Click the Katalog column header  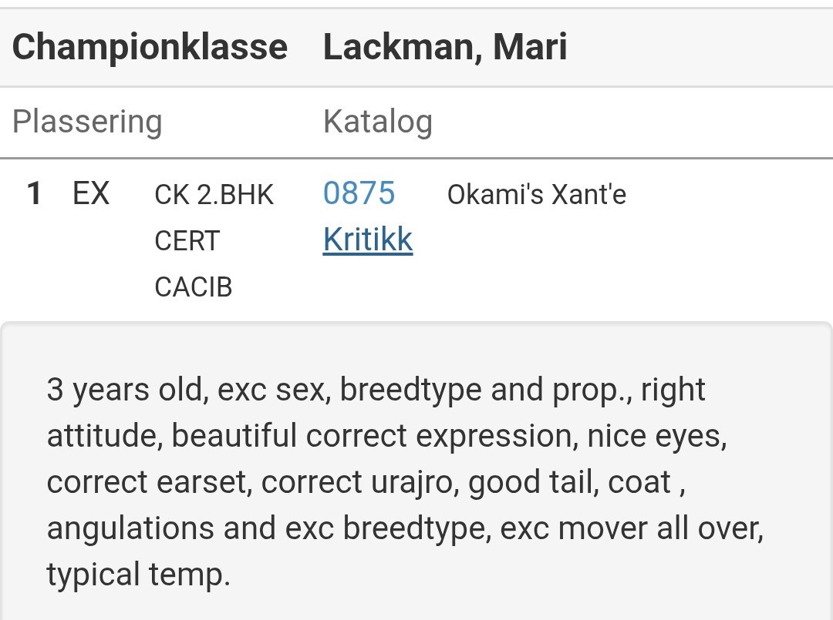point(377,122)
